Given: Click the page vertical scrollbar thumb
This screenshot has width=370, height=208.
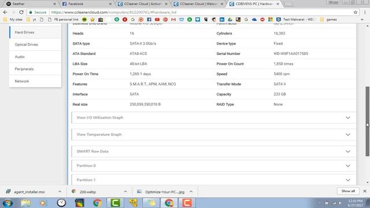Looking at the screenshot, I should coord(368,121).
